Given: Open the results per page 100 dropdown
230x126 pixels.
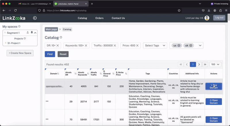Looking at the screenshot, I should (215, 64).
